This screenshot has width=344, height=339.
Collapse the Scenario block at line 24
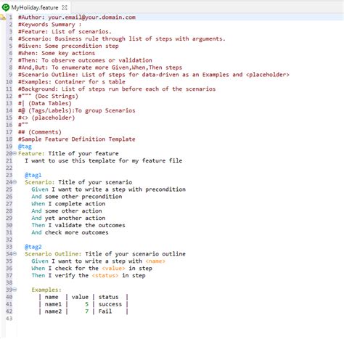[x=15, y=182]
